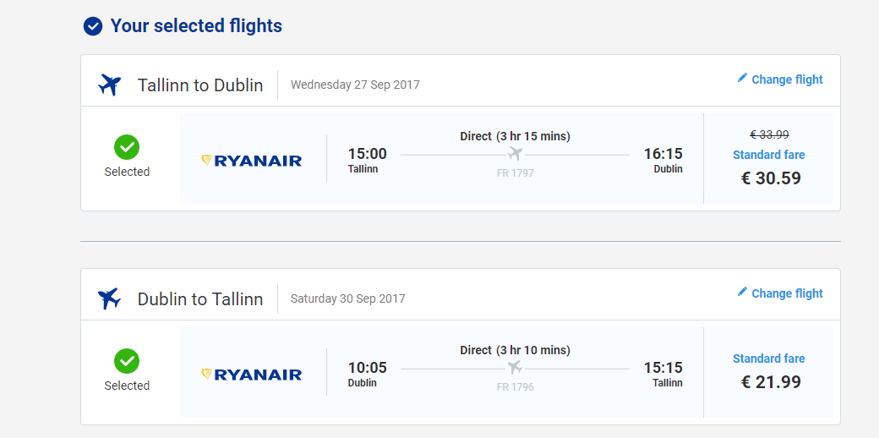Click the pencil icon on the Dublin to Tallinn card
The width and height of the screenshot is (879, 438).
[742, 292]
